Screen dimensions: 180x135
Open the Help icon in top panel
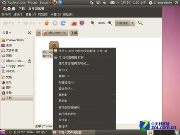click(60, 3)
